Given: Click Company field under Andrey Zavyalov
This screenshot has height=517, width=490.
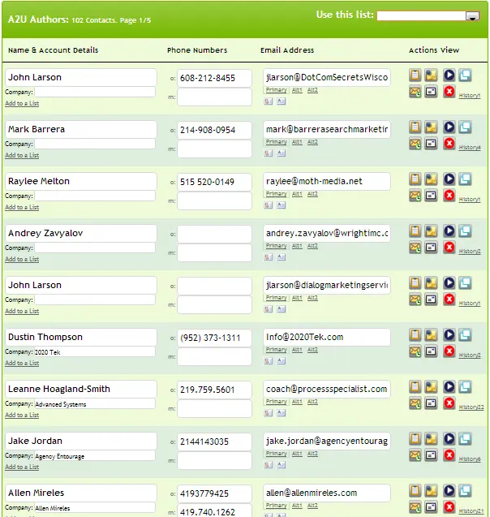Looking at the screenshot, I should [x=95, y=248].
